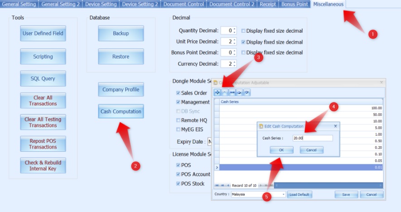This screenshot has height=212, width=401.
Task: Enable the Sales Order dongle module
Action: pos(178,93)
